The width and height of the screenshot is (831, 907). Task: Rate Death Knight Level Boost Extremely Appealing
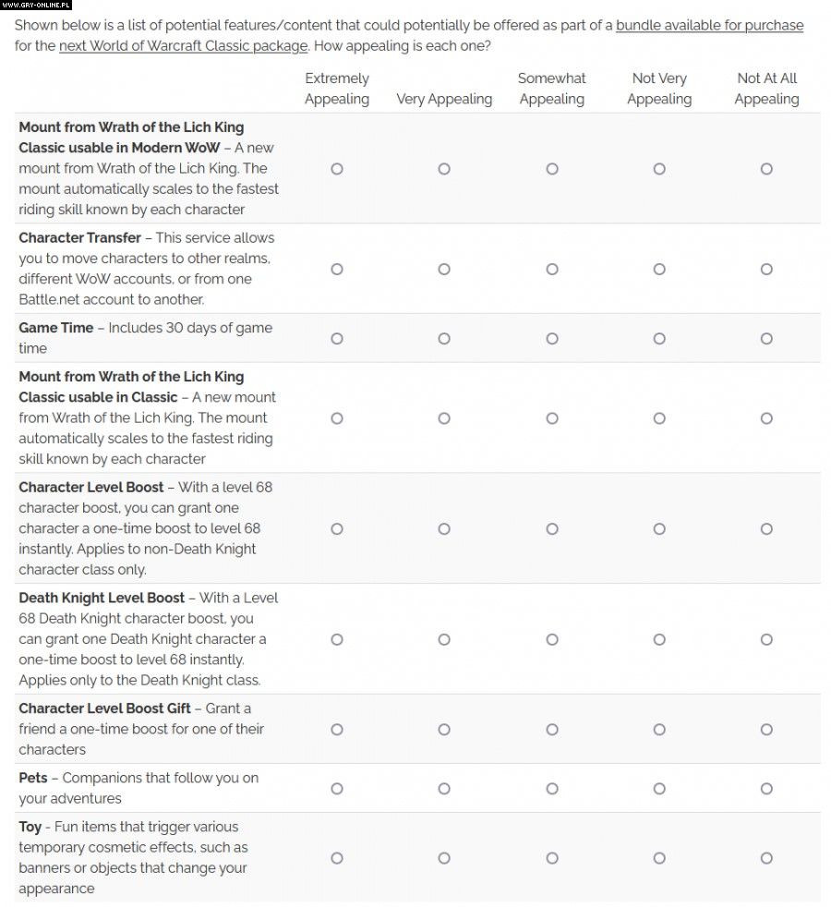click(337, 639)
